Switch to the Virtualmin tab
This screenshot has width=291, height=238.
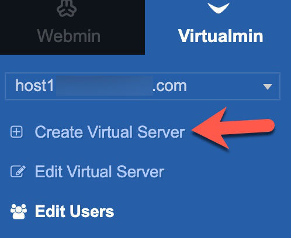218,27
